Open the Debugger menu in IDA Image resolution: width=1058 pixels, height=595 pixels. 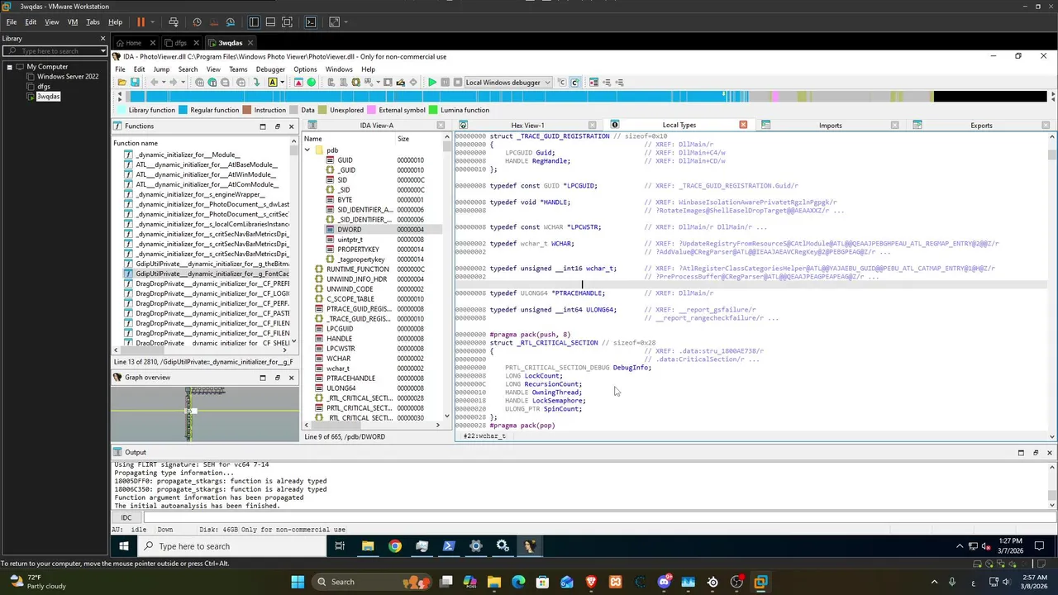(x=270, y=69)
